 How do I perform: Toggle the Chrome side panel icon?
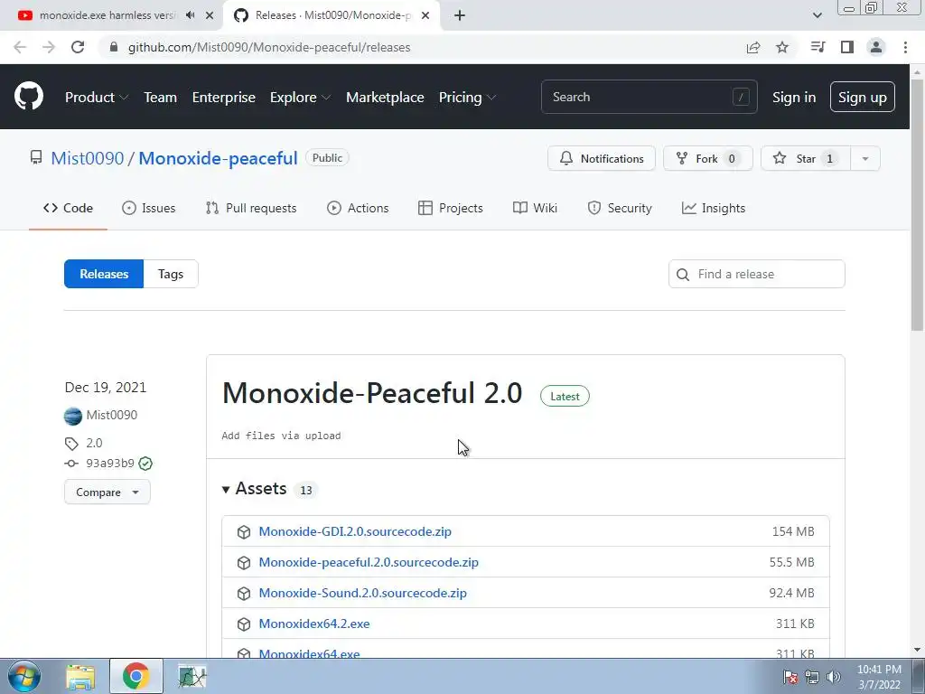pos(847,47)
